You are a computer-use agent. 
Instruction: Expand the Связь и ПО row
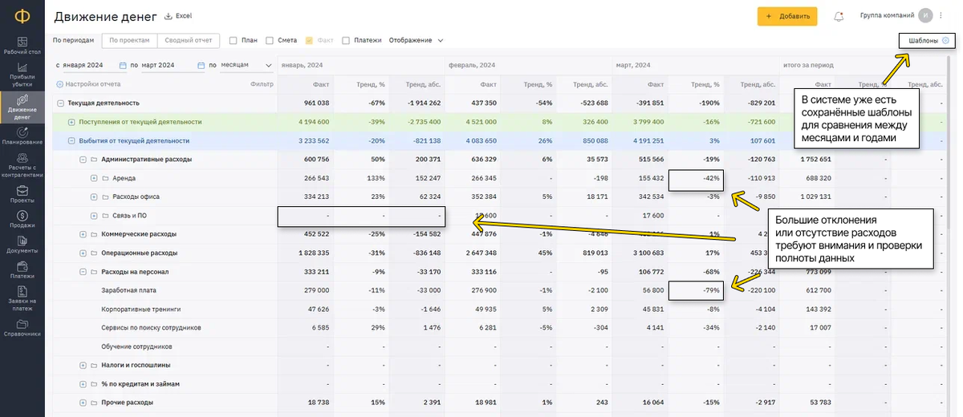(94, 216)
